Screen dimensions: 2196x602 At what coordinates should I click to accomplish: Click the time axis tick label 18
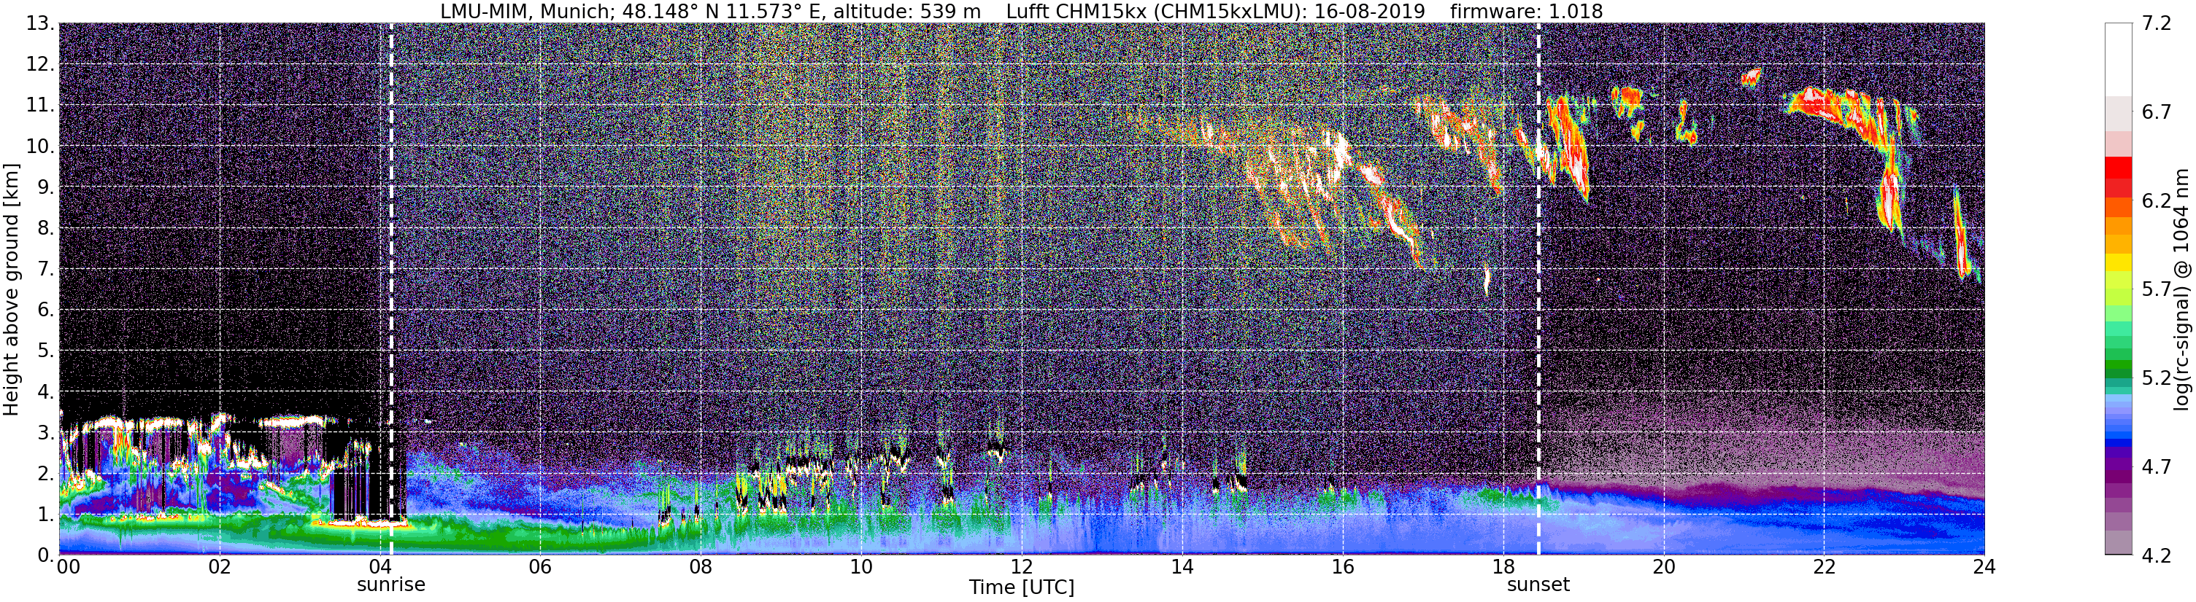click(x=1503, y=567)
